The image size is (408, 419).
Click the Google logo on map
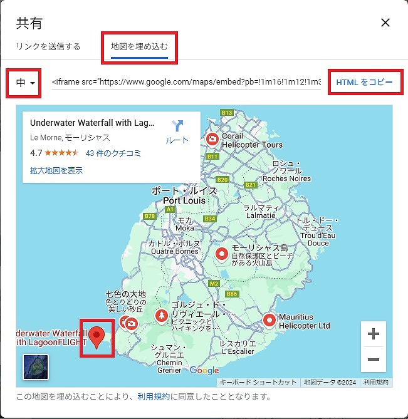click(x=204, y=370)
